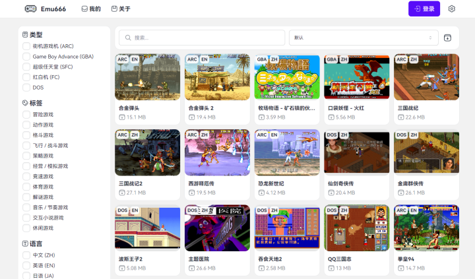Image resolution: width=475 pixels, height=279 pixels.
Task: Open the 我的 menu item
Action: 91,9
